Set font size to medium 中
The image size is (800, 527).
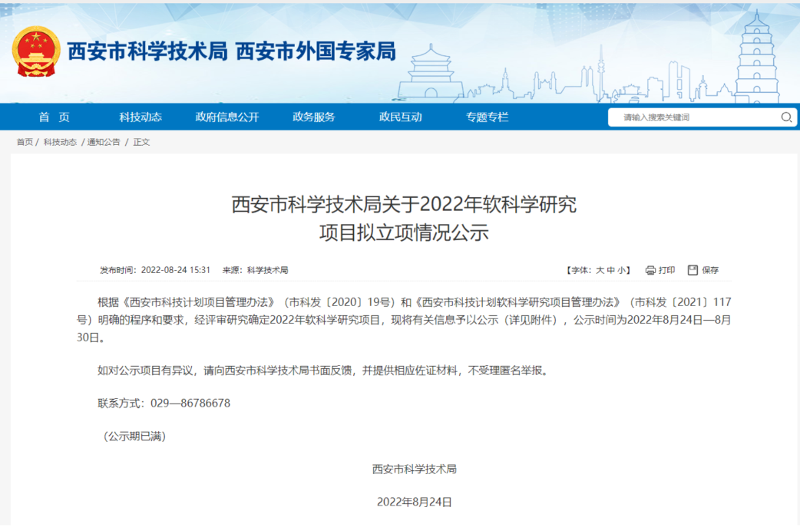coord(611,270)
